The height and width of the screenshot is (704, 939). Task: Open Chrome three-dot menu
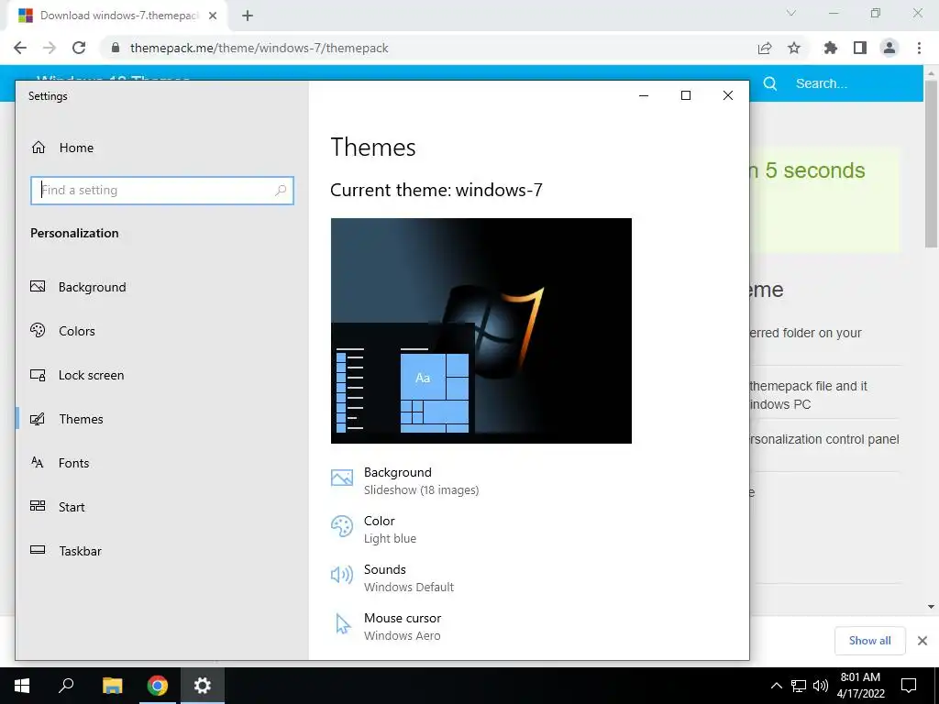click(x=919, y=48)
